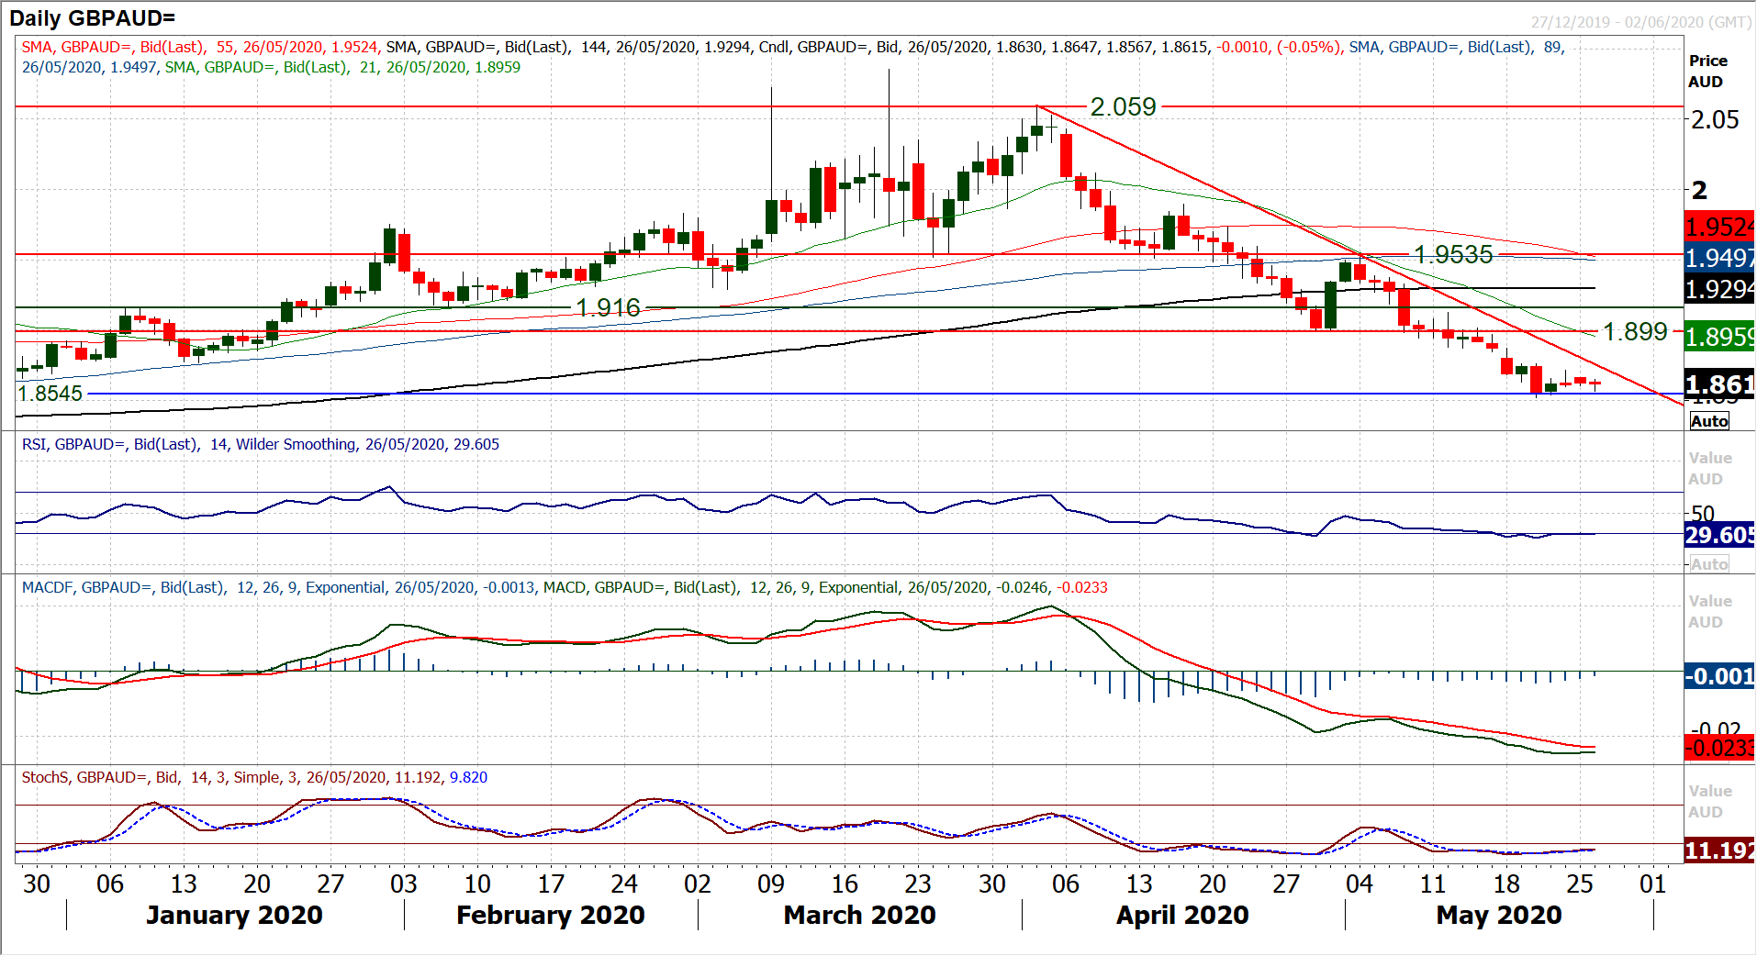Select the 11.192 stochastic value tag
This screenshot has height=956, width=1757.
[1719, 850]
